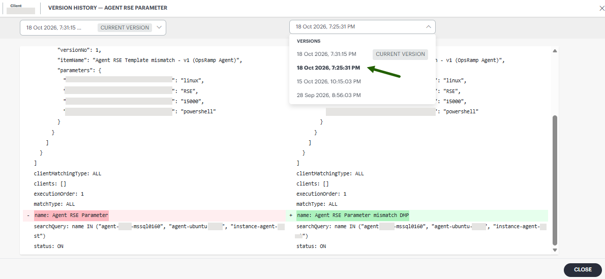Click right 'clients: []' line
The width and height of the screenshot is (605, 279).
(x=313, y=183)
